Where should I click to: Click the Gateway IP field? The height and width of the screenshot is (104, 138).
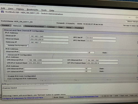click(49, 43)
